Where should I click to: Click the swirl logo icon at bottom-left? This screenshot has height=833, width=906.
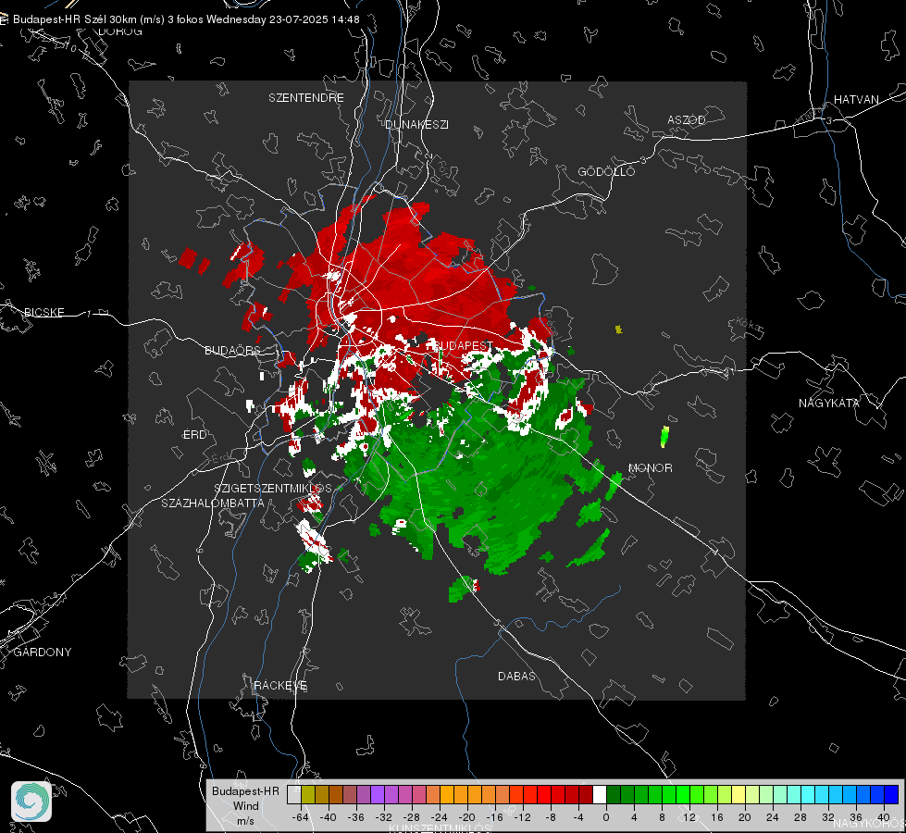tap(31, 802)
